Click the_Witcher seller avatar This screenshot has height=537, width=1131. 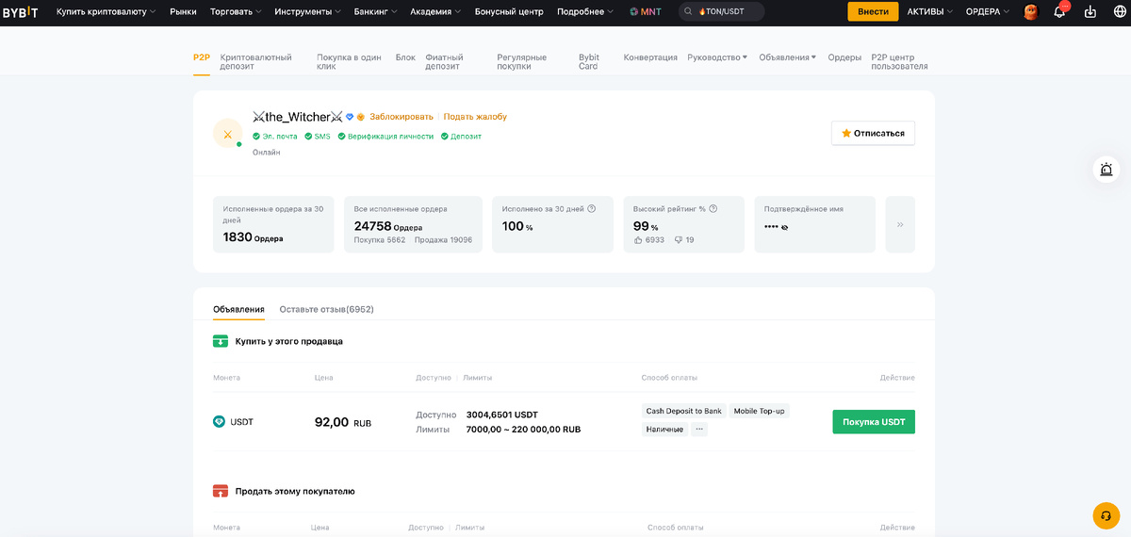pyautogui.click(x=227, y=134)
